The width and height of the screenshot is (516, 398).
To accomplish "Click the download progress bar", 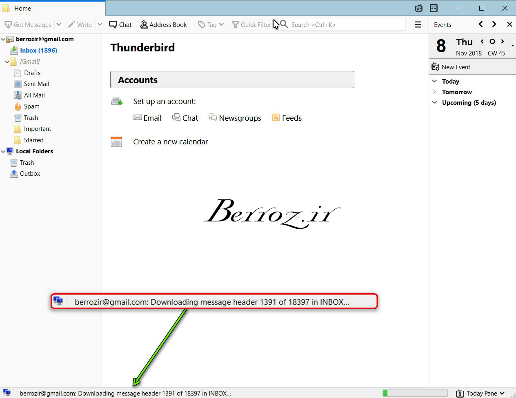I will [x=414, y=393].
